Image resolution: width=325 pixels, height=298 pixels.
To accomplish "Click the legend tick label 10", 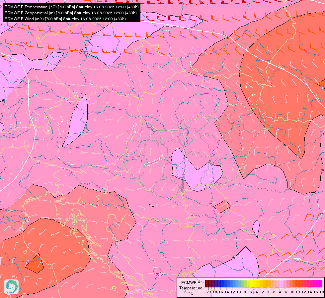I will pyautogui.click(x=298, y=292).
